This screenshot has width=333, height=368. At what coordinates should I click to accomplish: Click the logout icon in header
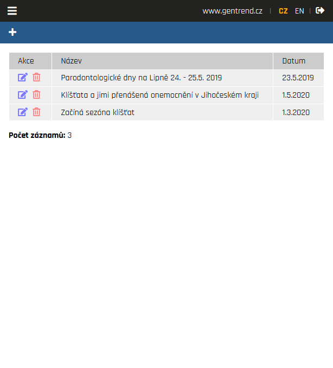pos(320,11)
